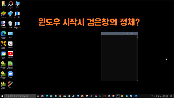Select the 내 PC desktop icon
The width and height of the screenshot is (174, 98).
(x=17, y=4)
